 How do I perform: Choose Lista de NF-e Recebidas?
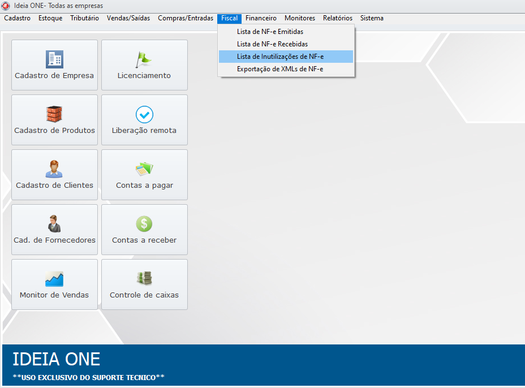coord(272,44)
